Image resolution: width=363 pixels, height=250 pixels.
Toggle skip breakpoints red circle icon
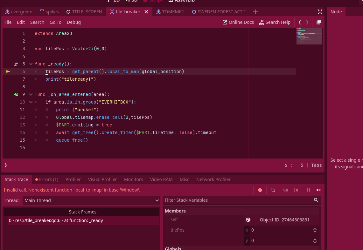pos(260,190)
